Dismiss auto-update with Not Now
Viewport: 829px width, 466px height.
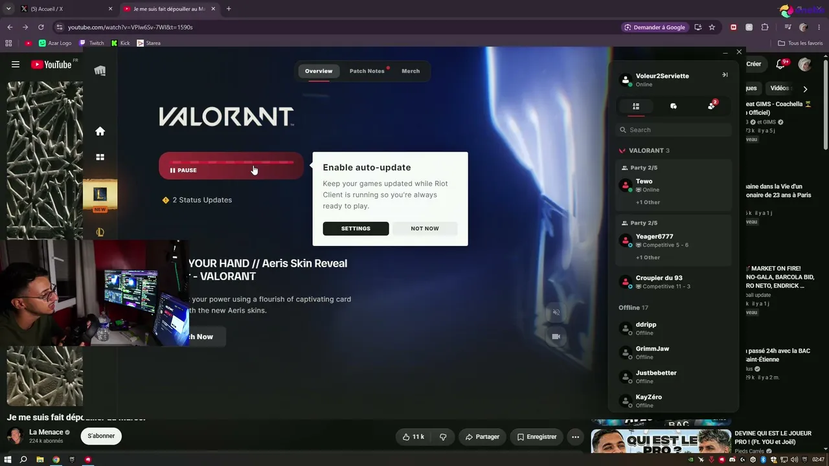425,228
